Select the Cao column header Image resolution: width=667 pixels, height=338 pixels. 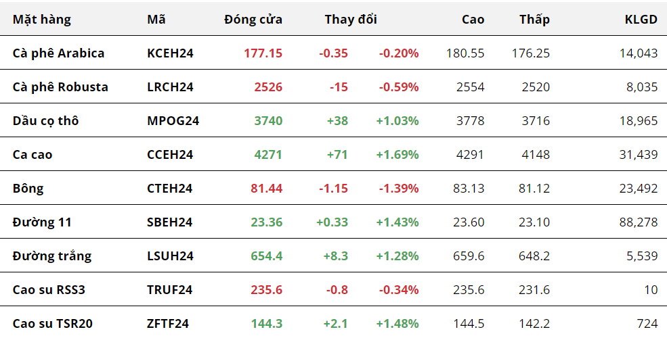[x=473, y=20]
